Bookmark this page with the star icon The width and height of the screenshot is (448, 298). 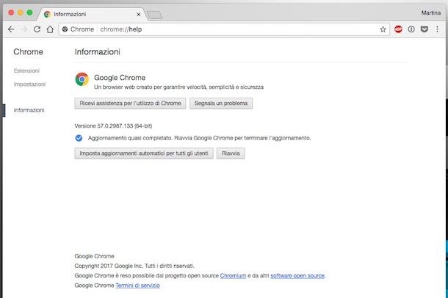pos(383,29)
